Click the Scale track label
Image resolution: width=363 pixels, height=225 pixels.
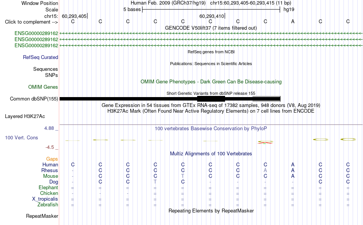coord(52,10)
